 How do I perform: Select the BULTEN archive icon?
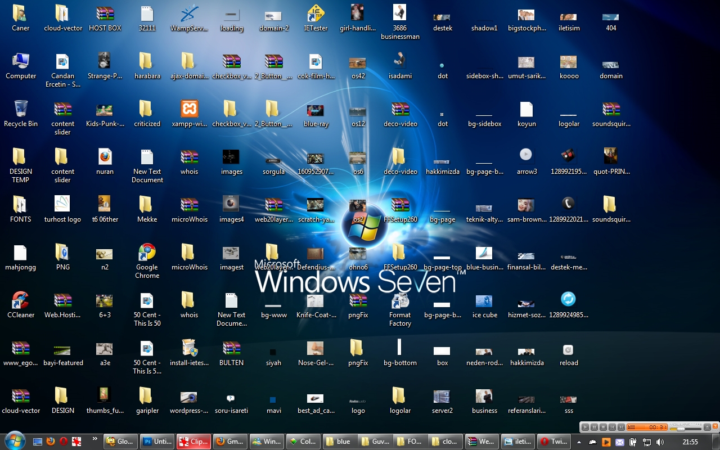[231, 353]
